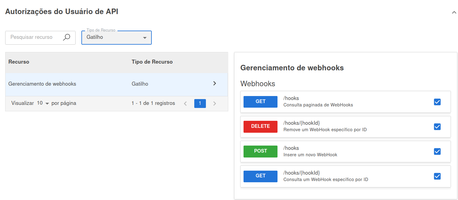The width and height of the screenshot is (458, 200).
Task: Click the DELETE badge for /hooks/{hookId}
Action: click(x=260, y=126)
